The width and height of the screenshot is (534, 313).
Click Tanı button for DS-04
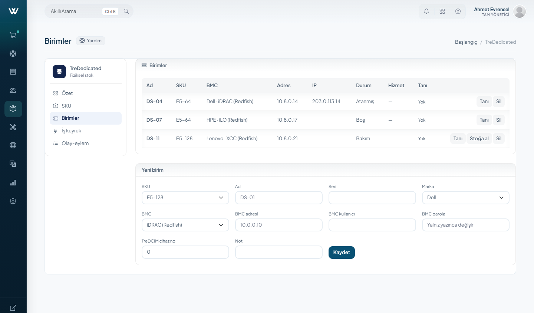coord(484,102)
